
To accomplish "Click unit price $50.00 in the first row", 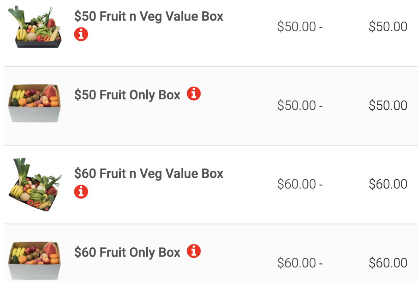I will (x=296, y=27).
